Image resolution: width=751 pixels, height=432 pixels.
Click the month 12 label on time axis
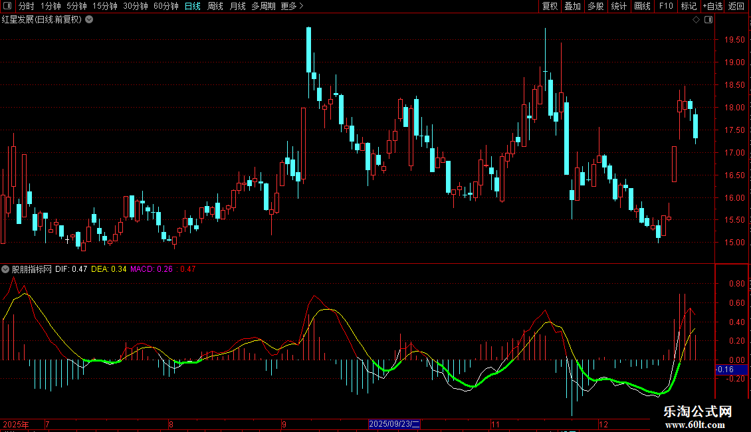click(603, 424)
